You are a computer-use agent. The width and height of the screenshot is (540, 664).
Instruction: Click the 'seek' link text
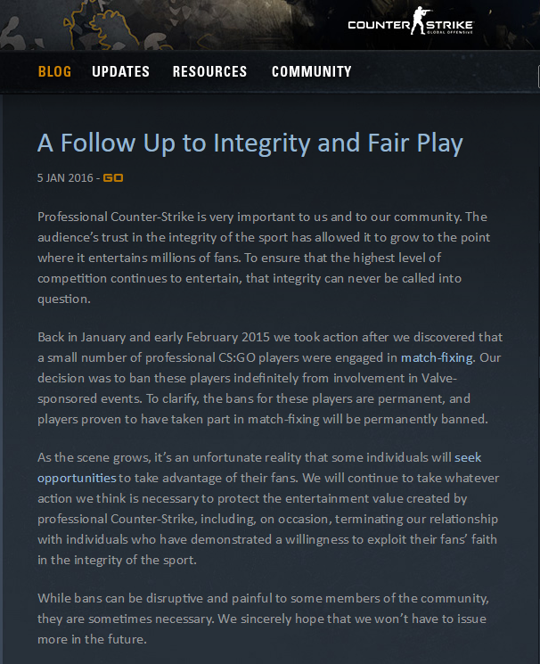point(468,457)
